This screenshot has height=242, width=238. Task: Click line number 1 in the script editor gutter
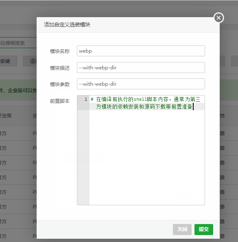tap(86, 99)
